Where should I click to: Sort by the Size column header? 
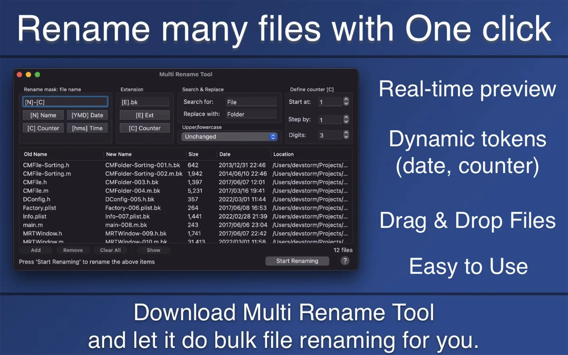point(193,154)
